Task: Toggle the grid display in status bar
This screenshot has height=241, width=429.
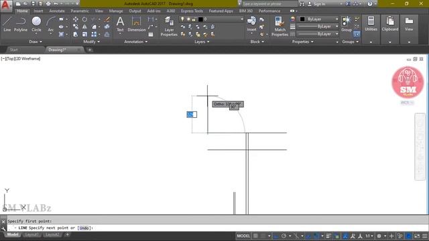Action: coord(255,236)
